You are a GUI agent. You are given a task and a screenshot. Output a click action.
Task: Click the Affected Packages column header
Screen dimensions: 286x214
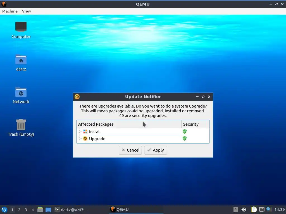click(x=129, y=124)
